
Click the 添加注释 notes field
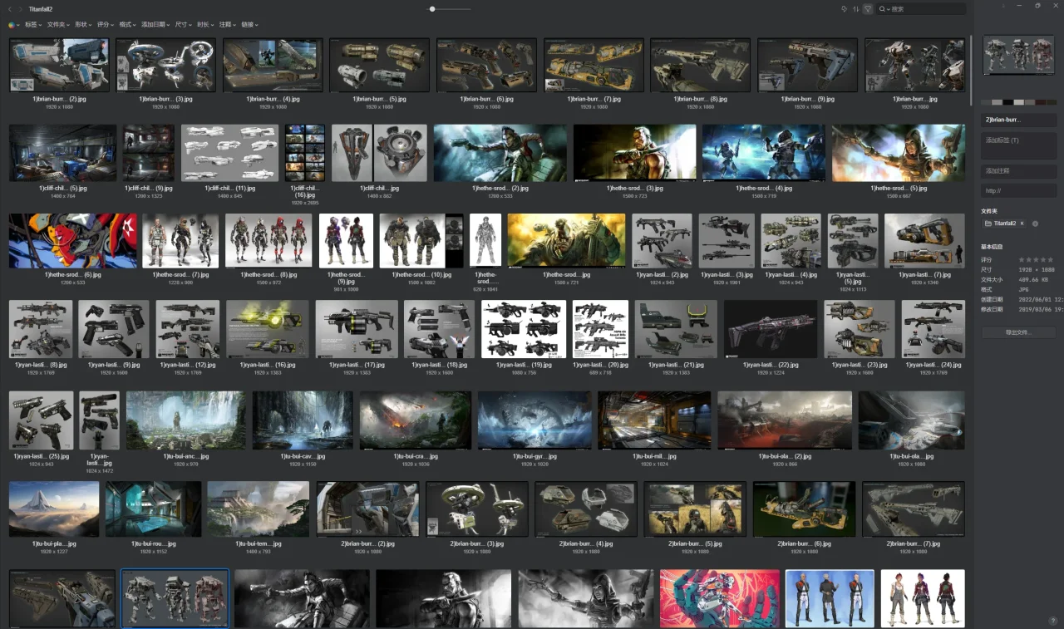[x=1018, y=170]
